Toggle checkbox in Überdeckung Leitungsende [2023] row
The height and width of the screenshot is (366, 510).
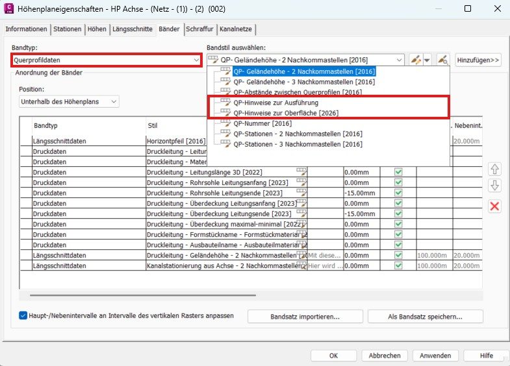(x=398, y=213)
